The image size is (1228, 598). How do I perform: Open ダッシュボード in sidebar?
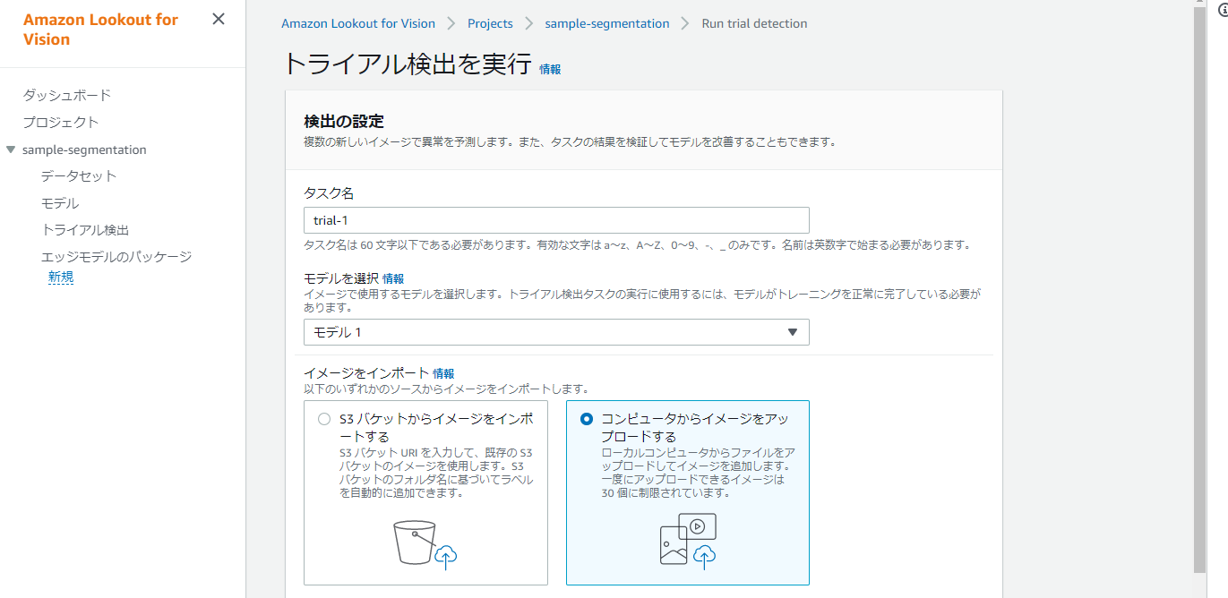(67, 95)
